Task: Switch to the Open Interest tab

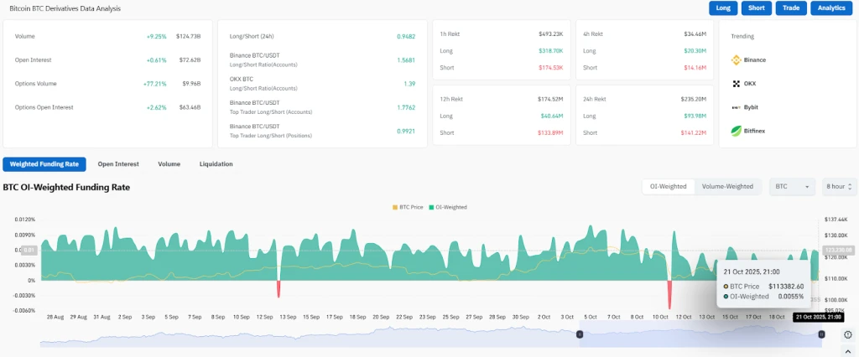Action: pos(118,163)
